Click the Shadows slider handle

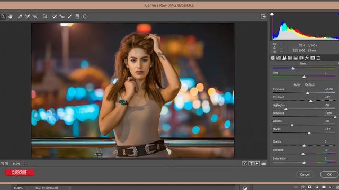pyautogui.click(x=335, y=117)
